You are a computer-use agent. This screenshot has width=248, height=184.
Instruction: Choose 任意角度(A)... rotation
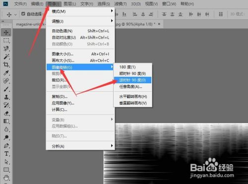133,87
